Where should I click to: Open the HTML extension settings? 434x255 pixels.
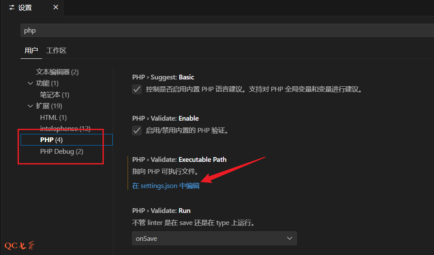tap(53, 117)
